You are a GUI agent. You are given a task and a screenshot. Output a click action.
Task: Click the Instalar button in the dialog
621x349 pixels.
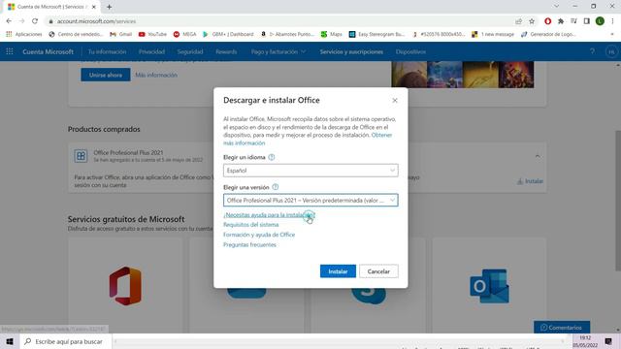(x=338, y=271)
